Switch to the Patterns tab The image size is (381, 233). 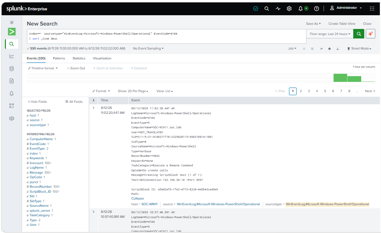click(x=59, y=58)
